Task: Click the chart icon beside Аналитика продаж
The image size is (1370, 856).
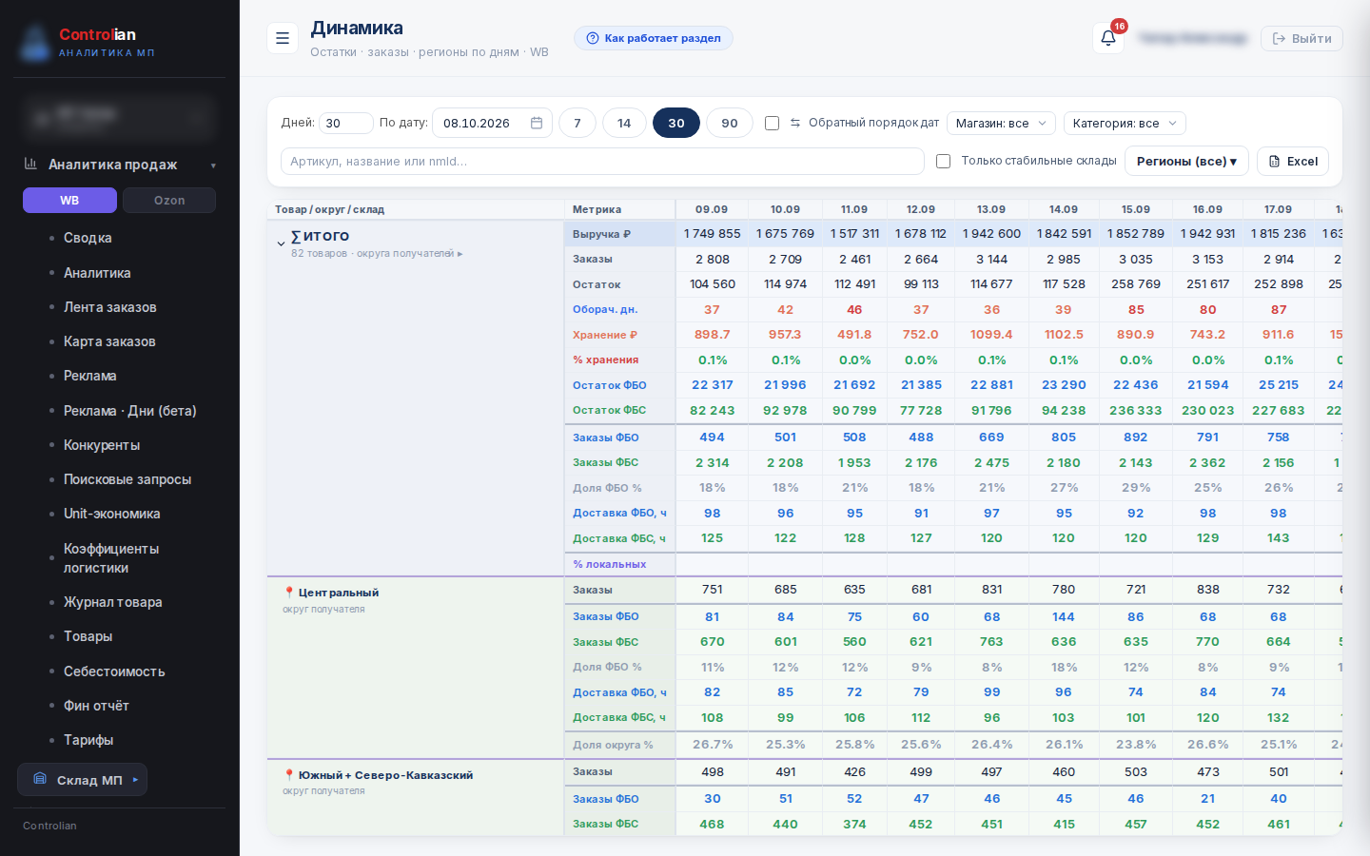Action: [x=30, y=164]
